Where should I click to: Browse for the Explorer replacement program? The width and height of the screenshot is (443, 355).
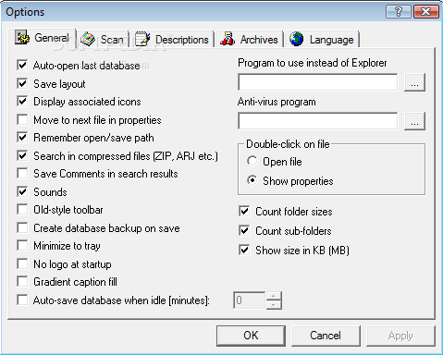pos(414,82)
